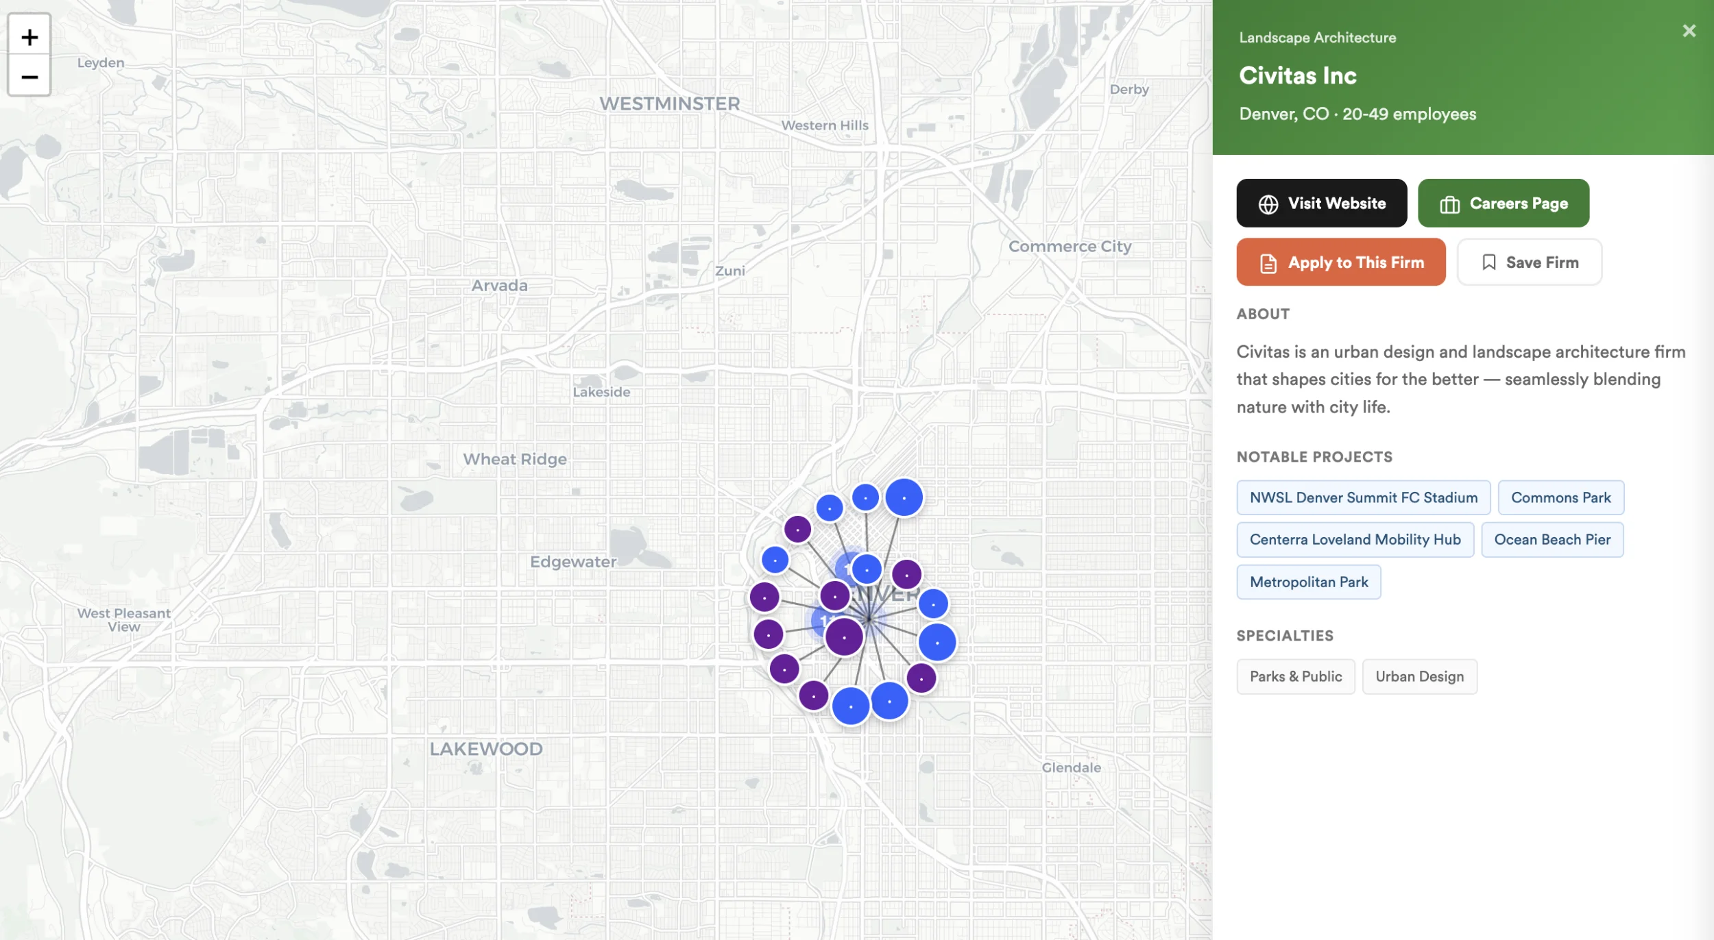Screen dimensions: 1714x940
Task: Open the Visit Website button
Action: 1322,203
